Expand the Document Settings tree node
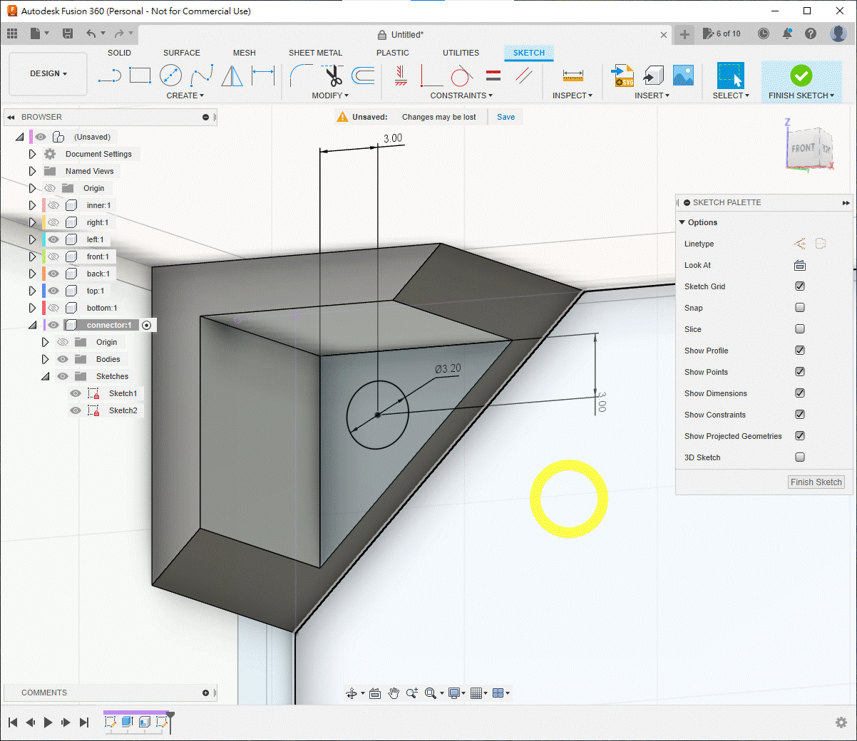This screenshot has width=857, height=741. tap(32, 154)
